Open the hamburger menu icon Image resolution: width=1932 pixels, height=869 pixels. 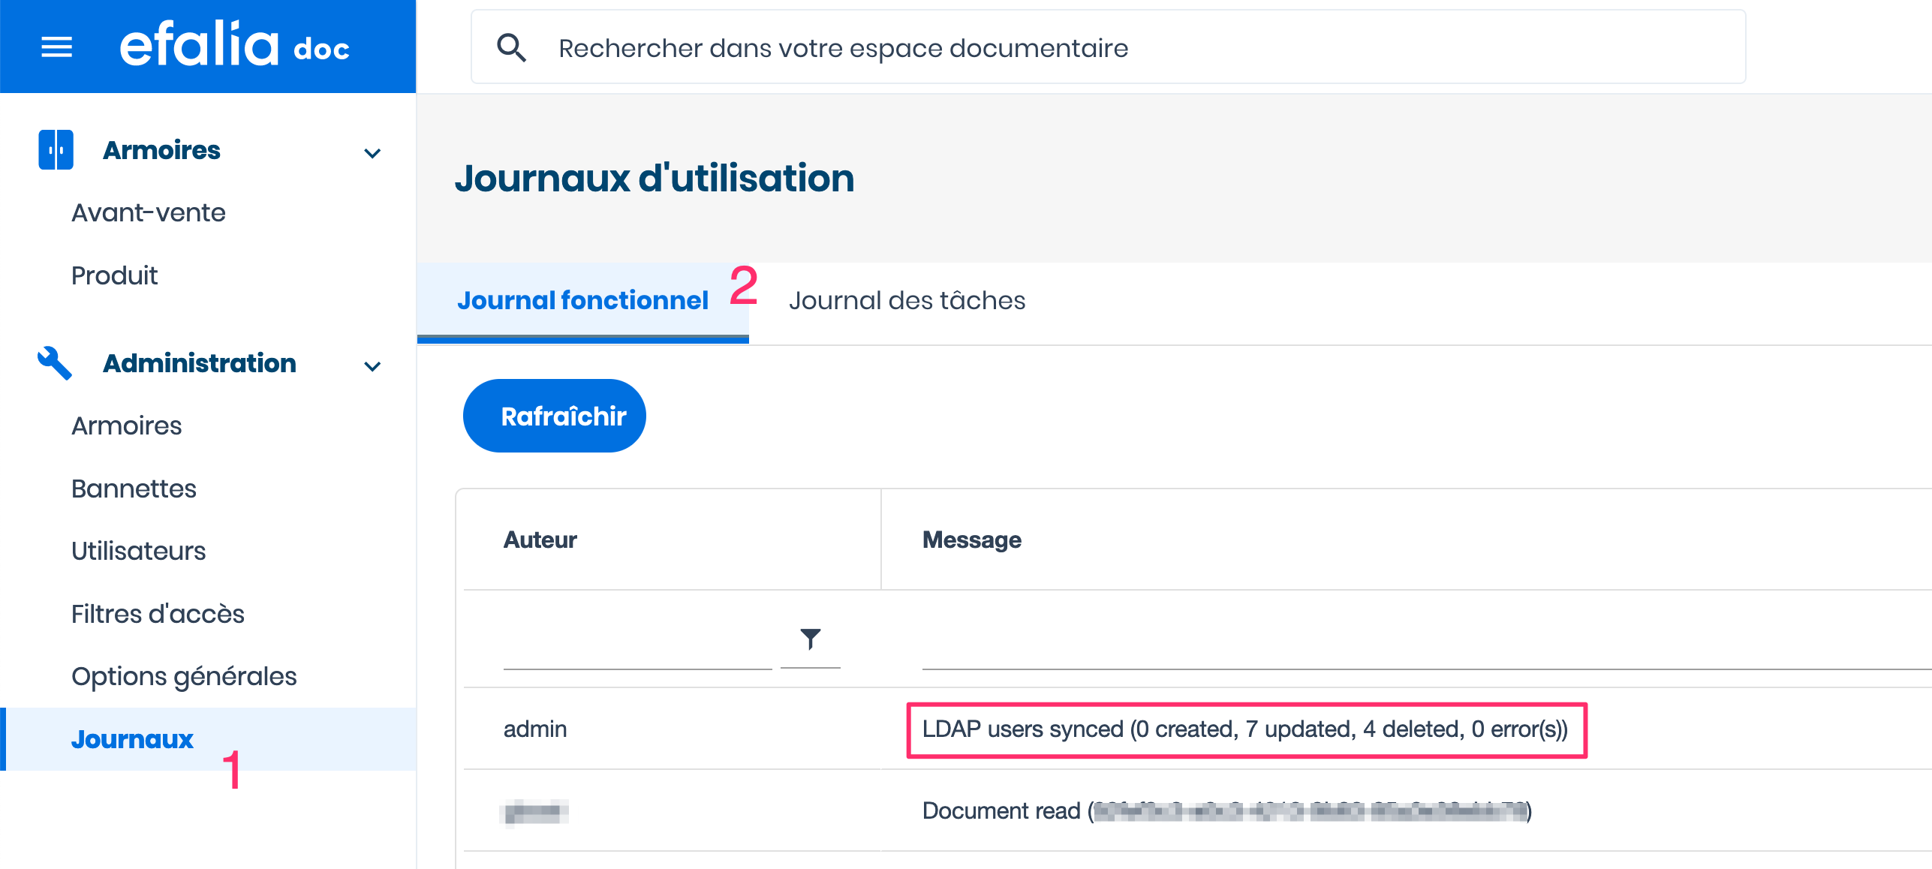coord(56,47)
